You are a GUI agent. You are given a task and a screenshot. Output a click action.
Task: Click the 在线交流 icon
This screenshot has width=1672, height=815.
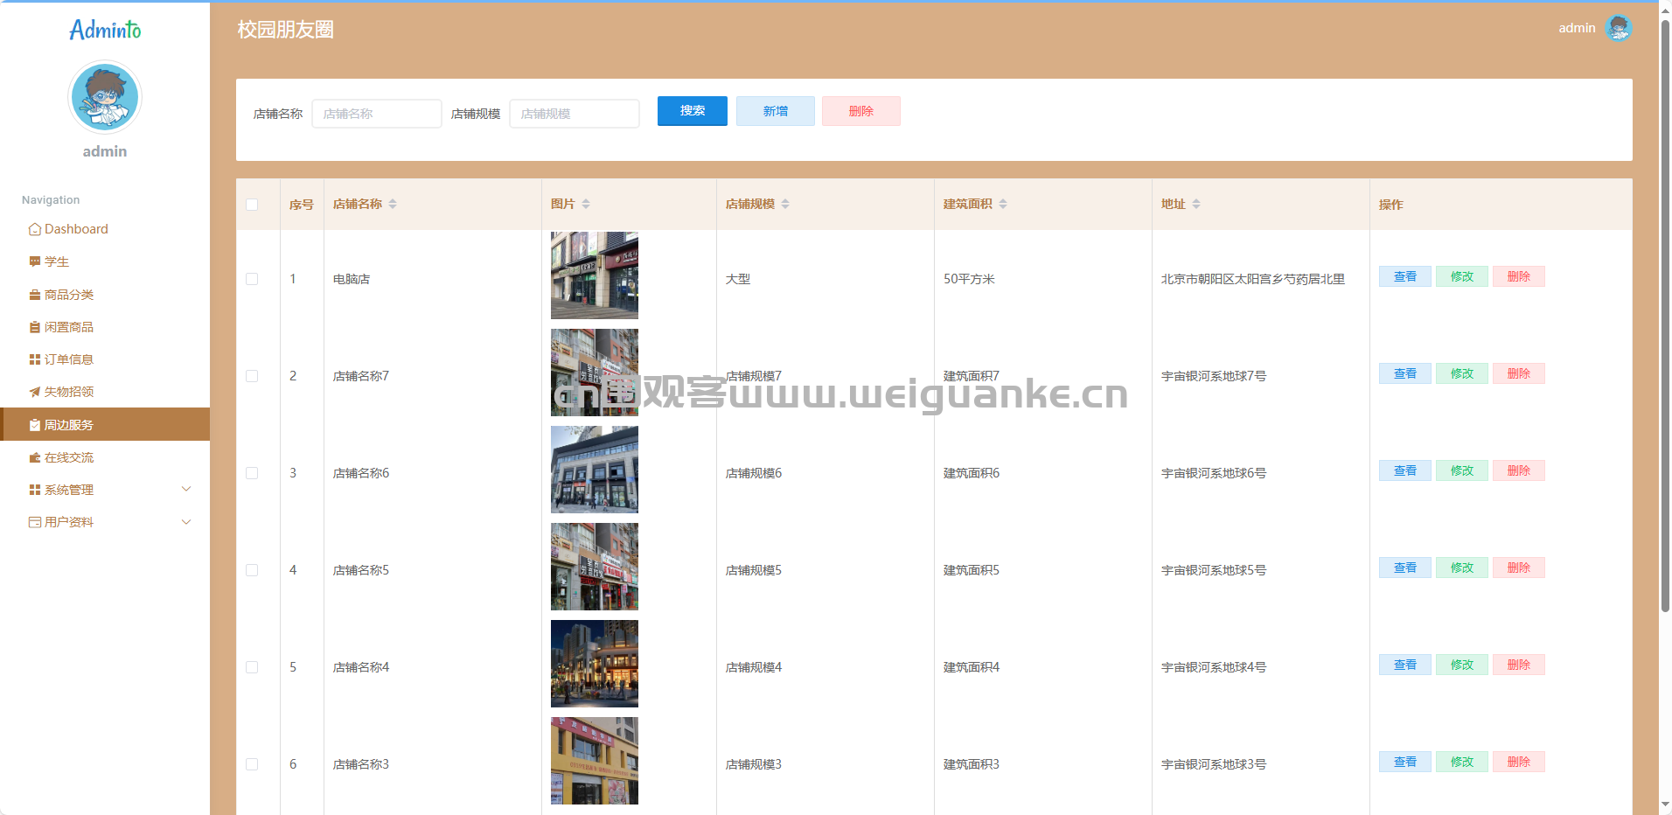tap(35, 457)
